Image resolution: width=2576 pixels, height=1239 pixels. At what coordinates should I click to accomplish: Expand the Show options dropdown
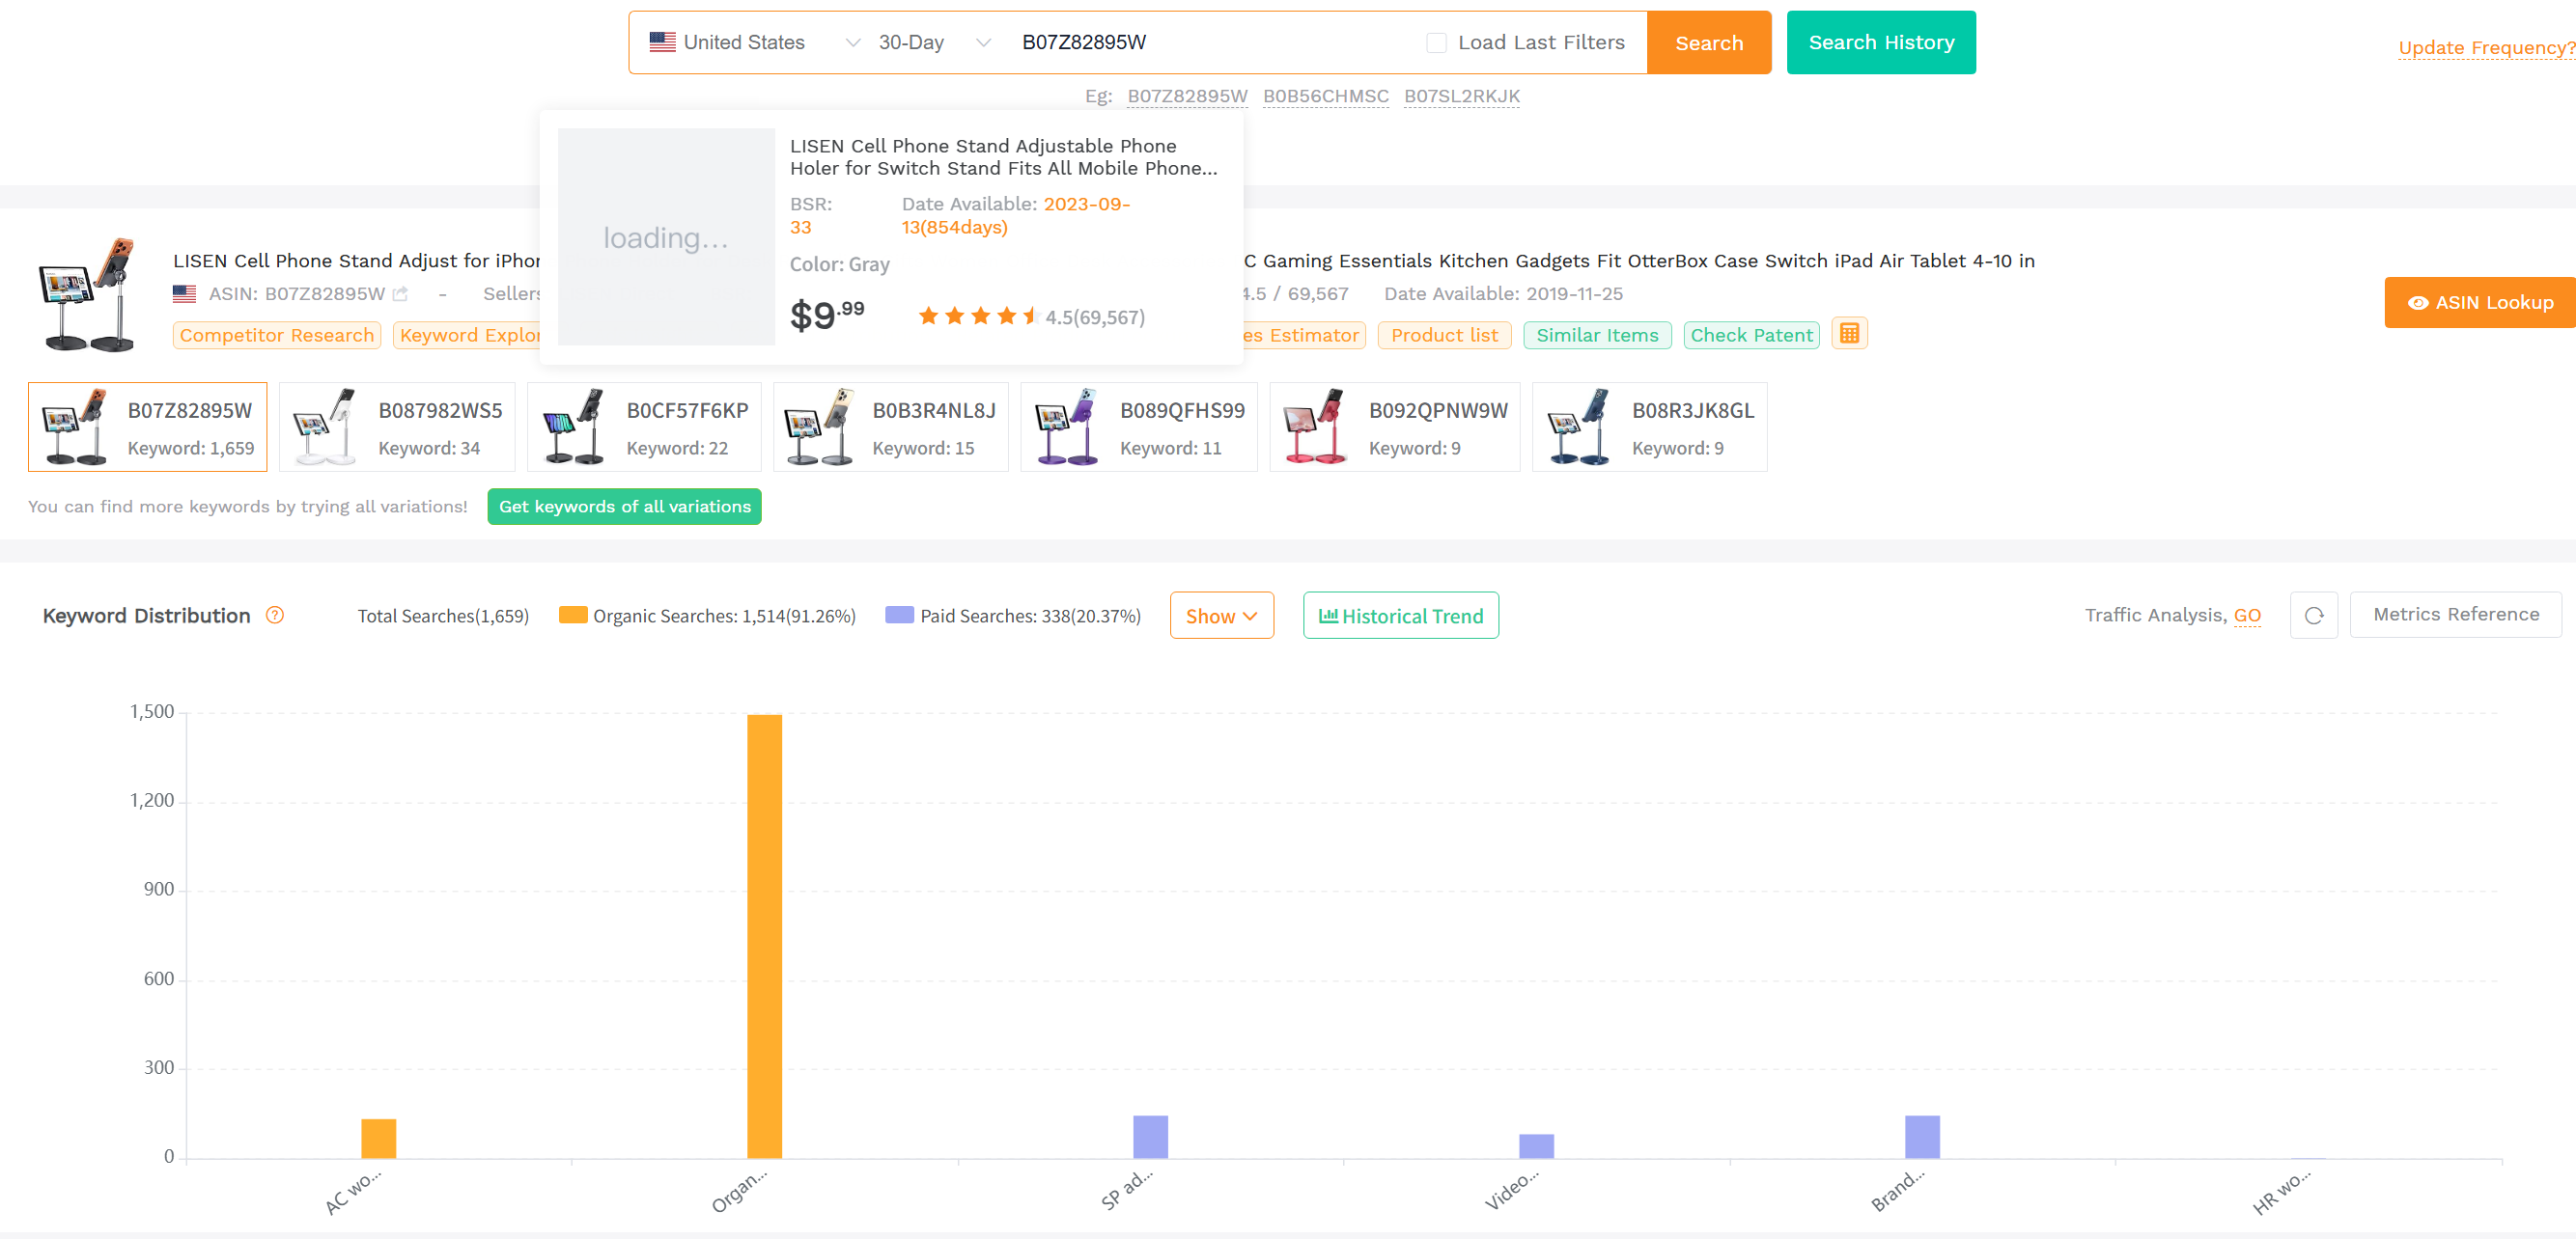point(1221,616)
